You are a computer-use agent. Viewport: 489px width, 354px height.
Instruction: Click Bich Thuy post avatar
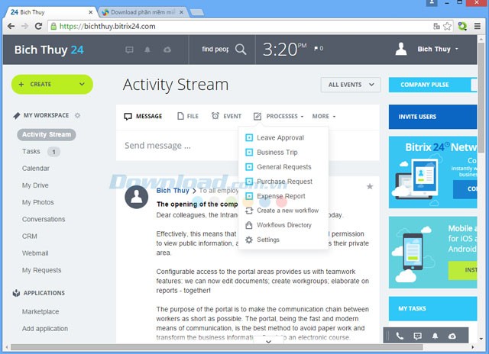coord(136,197)
